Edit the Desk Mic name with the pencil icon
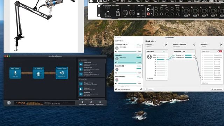Image resolution: width=224 pixels, height=126 pixels. point(156,41)
